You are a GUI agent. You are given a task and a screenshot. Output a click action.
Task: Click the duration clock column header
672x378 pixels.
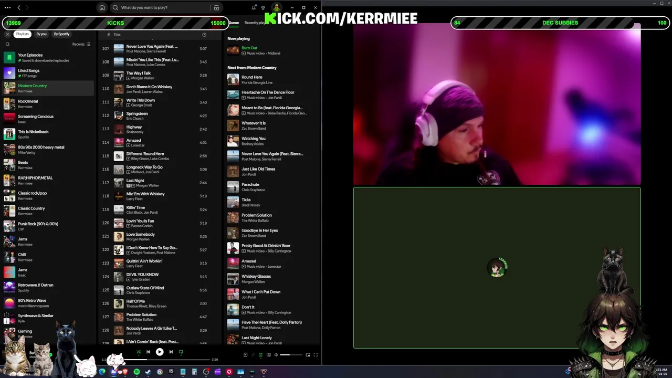(204, 35)
